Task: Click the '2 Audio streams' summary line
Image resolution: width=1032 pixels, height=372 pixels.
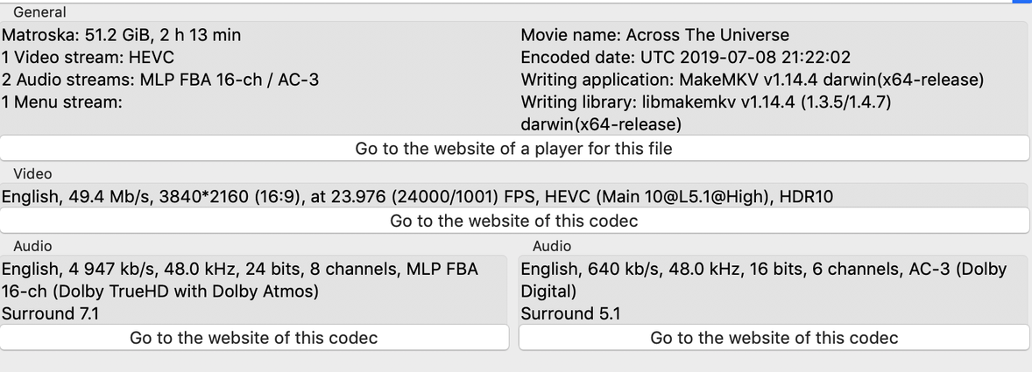Action: [160, 81]
